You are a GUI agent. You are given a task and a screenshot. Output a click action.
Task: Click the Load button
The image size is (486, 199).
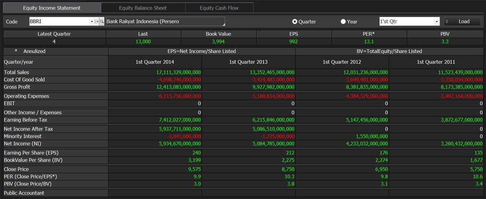462,22
